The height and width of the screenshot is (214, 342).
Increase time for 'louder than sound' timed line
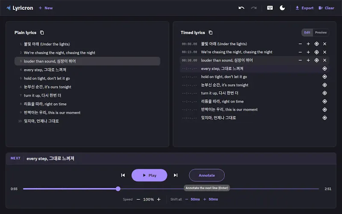[x=308, y=60]
